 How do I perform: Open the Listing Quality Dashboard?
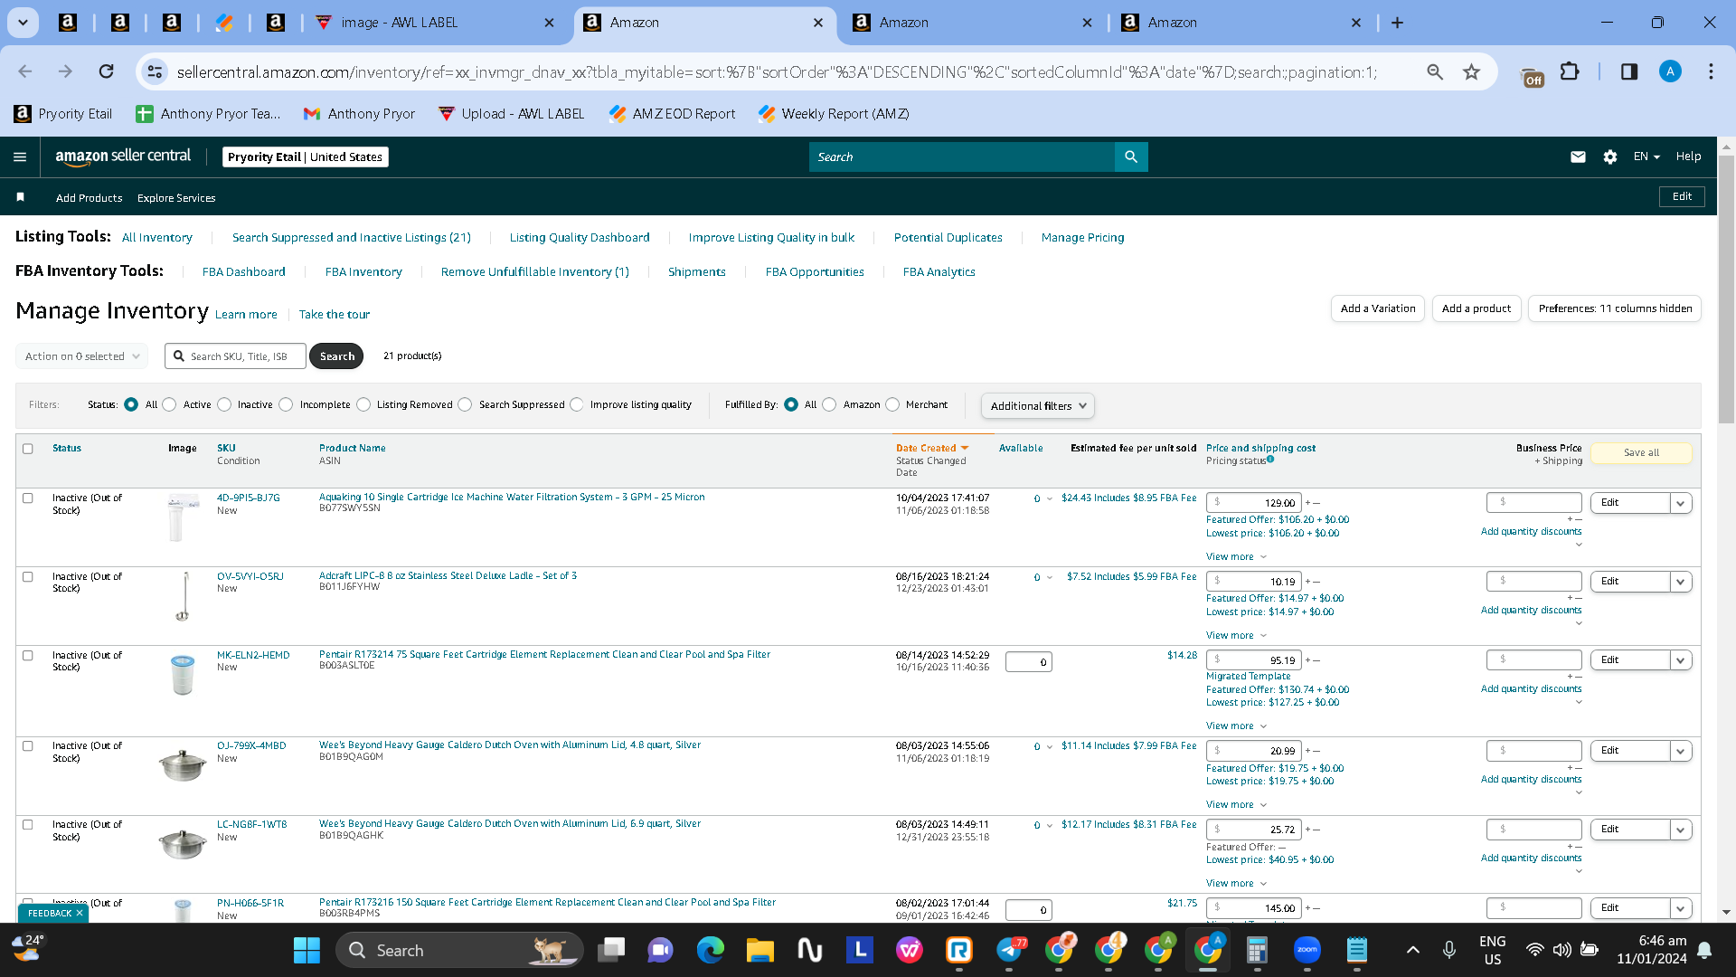[x=580, y=238]
